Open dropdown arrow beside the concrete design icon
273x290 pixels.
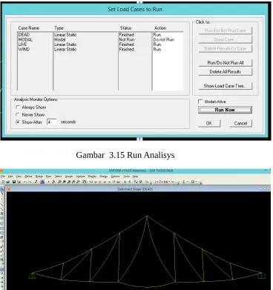click(197, 182)
